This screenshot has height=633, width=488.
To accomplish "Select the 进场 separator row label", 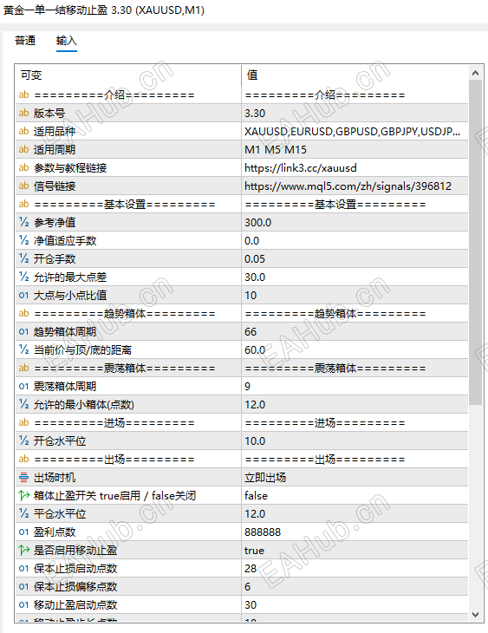I will 114,422.
